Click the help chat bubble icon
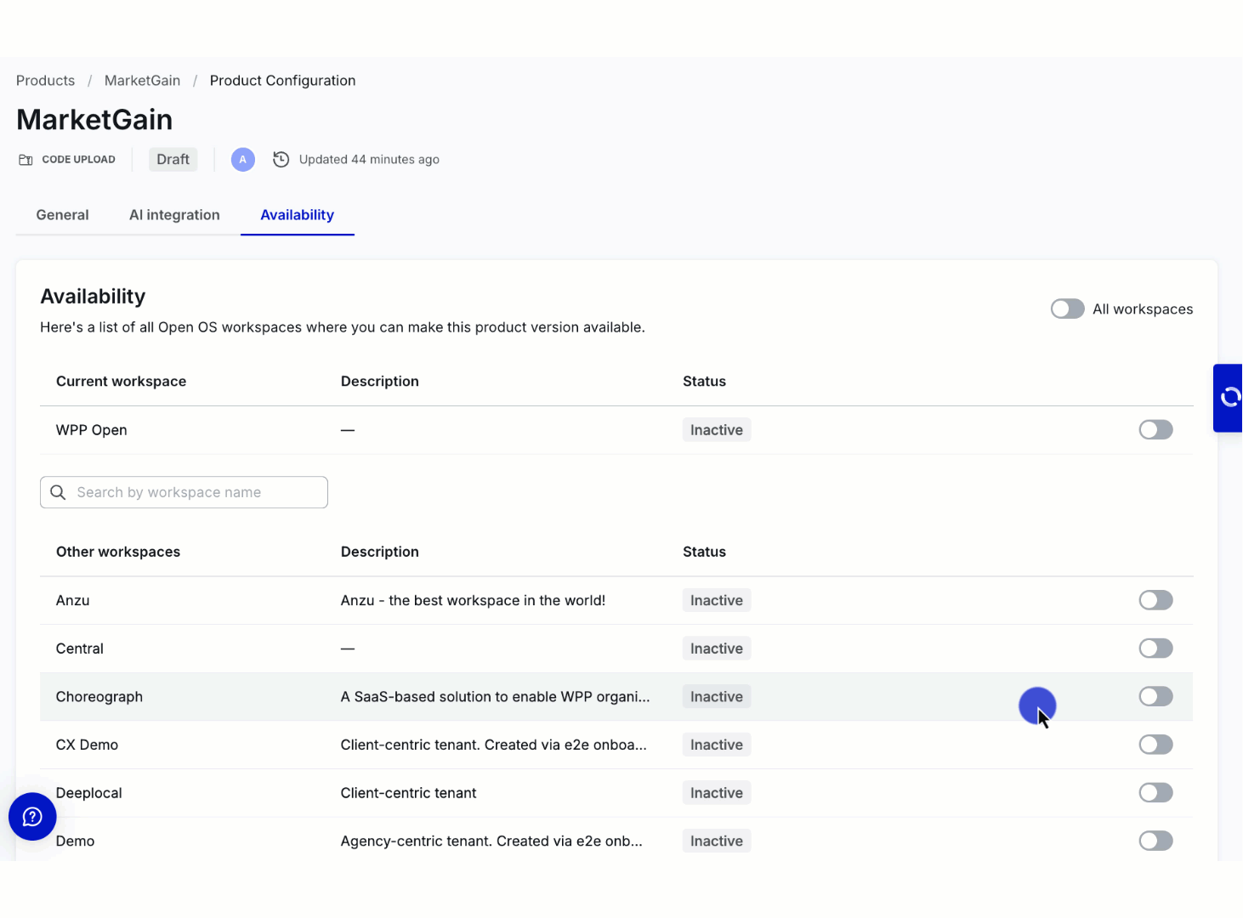 tap(32, 817)
